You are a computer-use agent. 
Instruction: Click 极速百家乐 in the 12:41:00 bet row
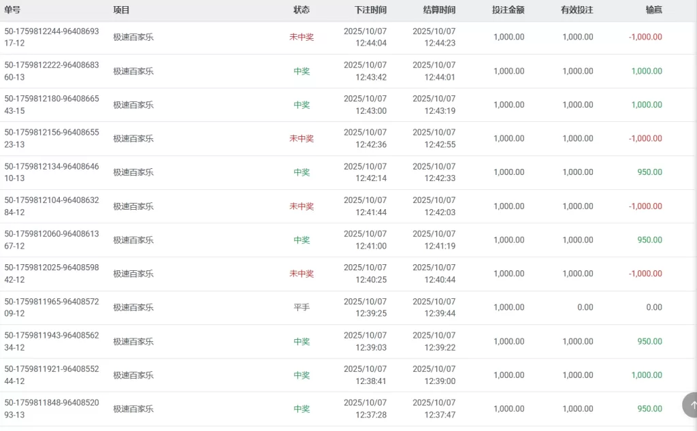[133, 240]
